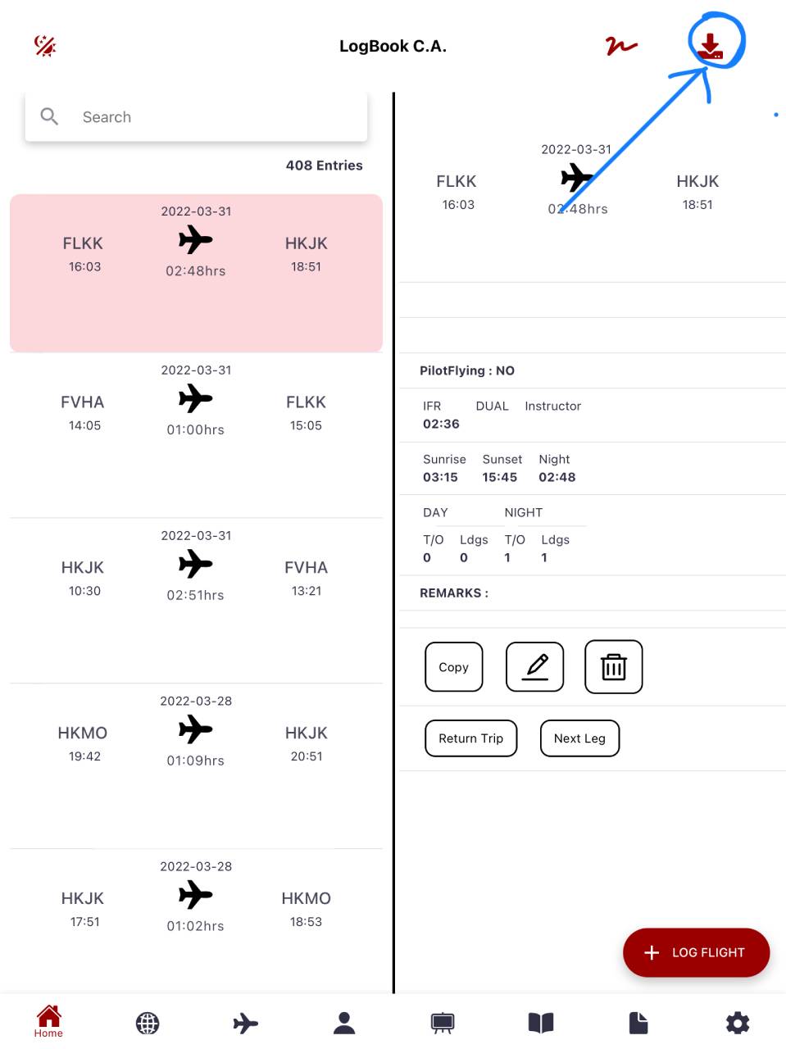Go to the Home tab
Screen dimensions: 786x1049
click(48, 1021)
